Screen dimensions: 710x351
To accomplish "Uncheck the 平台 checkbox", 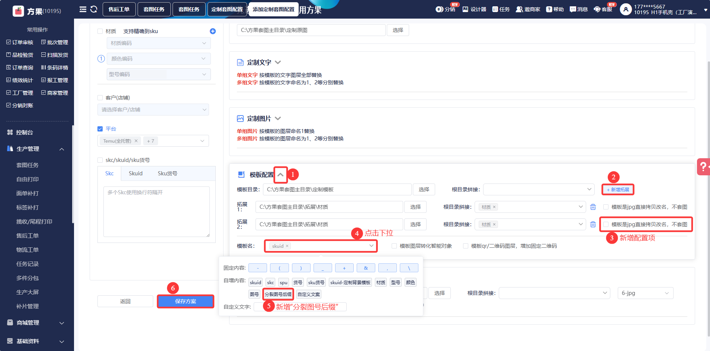I will pyautogui.click(x=100, y=129).
